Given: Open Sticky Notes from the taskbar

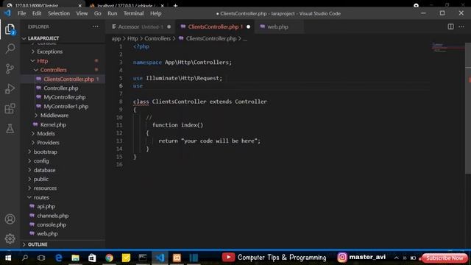Looking at the screenshot, I should pyautogui.click(x=126, y=258).
